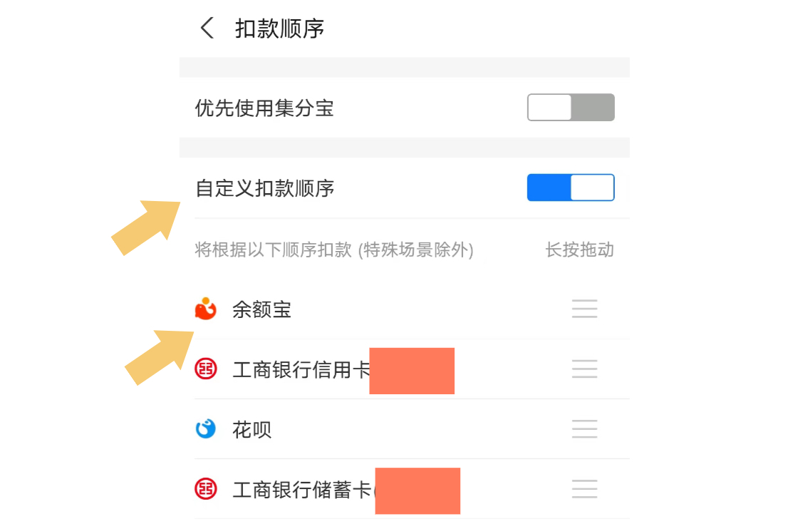Screen dimensions: 793x529
Task: Click the ICBC bank icon beside 工商银行储蓄卡
Action: coord(204,489)
